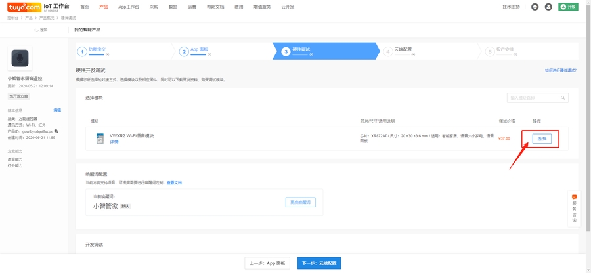Open the message notifications icon
591x273 pixels.
[x=535, y=7]
